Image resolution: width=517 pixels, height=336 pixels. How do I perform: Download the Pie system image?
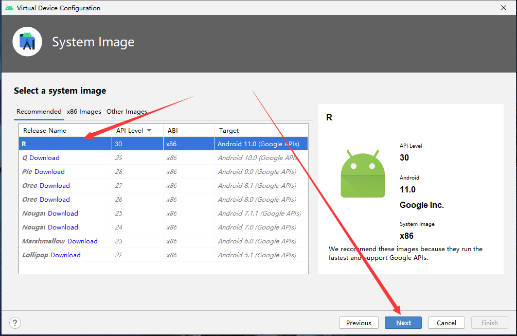point(49,171)
